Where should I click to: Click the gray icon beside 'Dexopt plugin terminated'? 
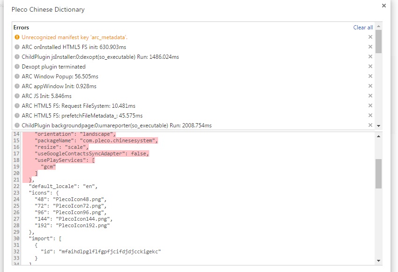(17, 67)
